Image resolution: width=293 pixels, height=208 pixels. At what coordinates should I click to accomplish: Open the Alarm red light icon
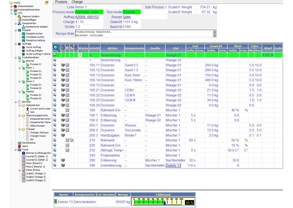19,146
